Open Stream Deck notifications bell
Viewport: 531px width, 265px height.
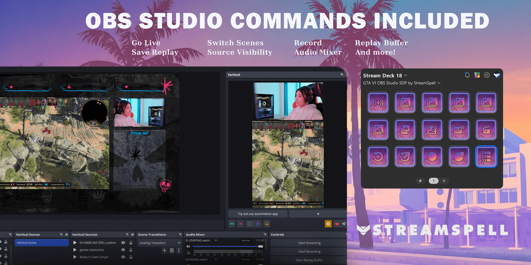[x=467, y=75]
